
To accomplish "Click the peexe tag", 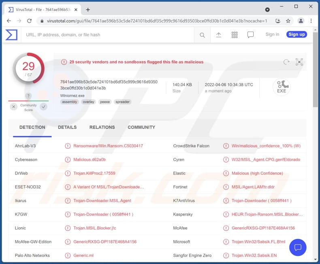I will (105, 102).
